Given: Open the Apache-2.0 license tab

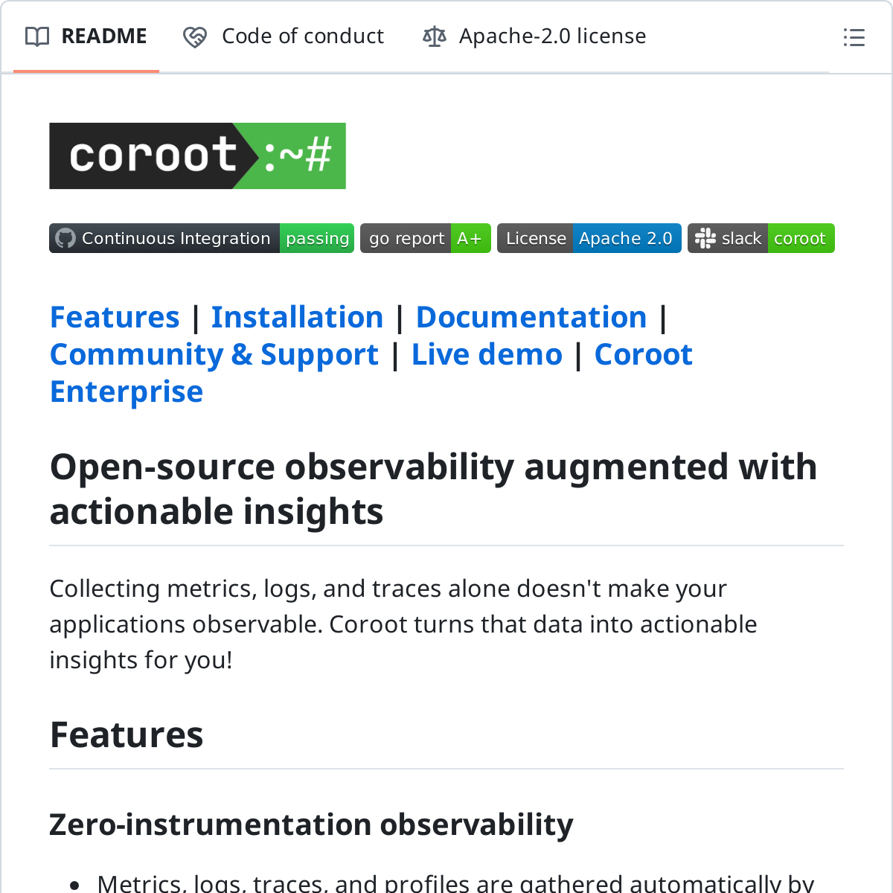Looking at the screenshot, I should (552, 36).
